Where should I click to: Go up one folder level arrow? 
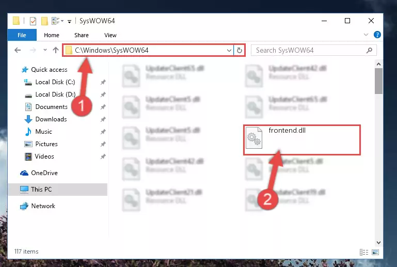pyautogui.click(x=56, y=50)
